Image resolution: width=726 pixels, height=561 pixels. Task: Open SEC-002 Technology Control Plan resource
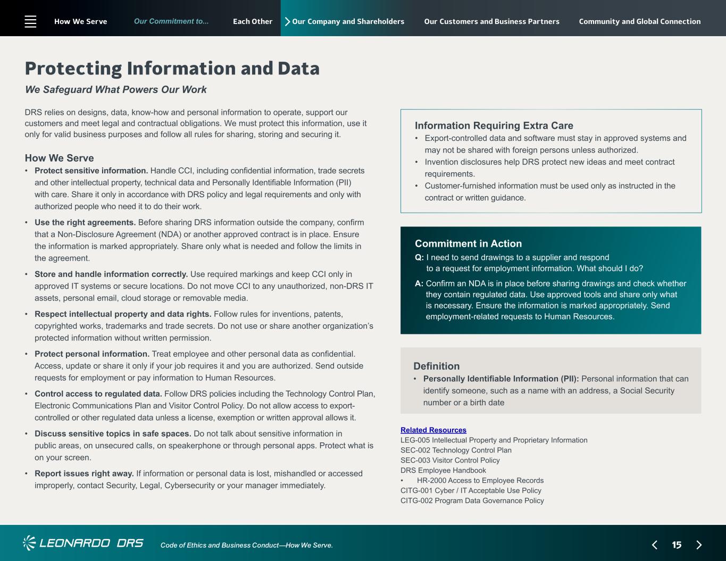(456, 450)
